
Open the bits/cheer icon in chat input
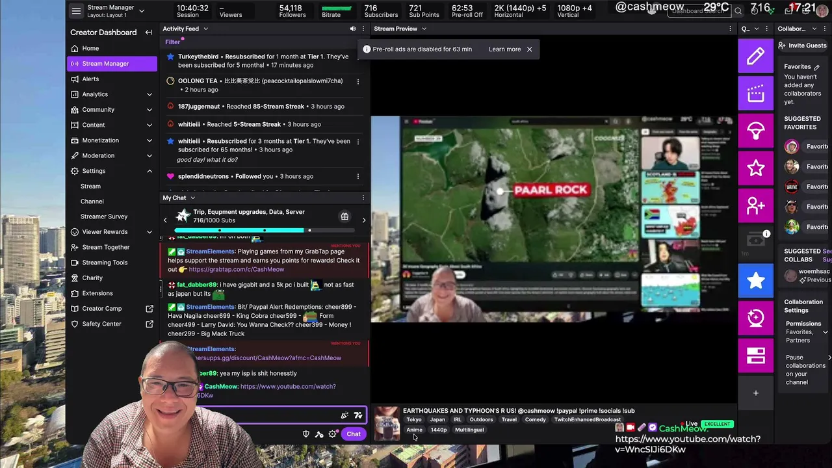pos(358,415)
